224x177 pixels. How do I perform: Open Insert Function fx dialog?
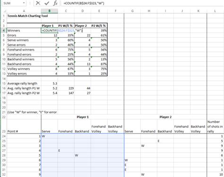[55, 3]
